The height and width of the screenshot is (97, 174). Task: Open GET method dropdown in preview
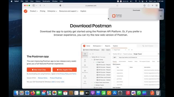(115, 57)
